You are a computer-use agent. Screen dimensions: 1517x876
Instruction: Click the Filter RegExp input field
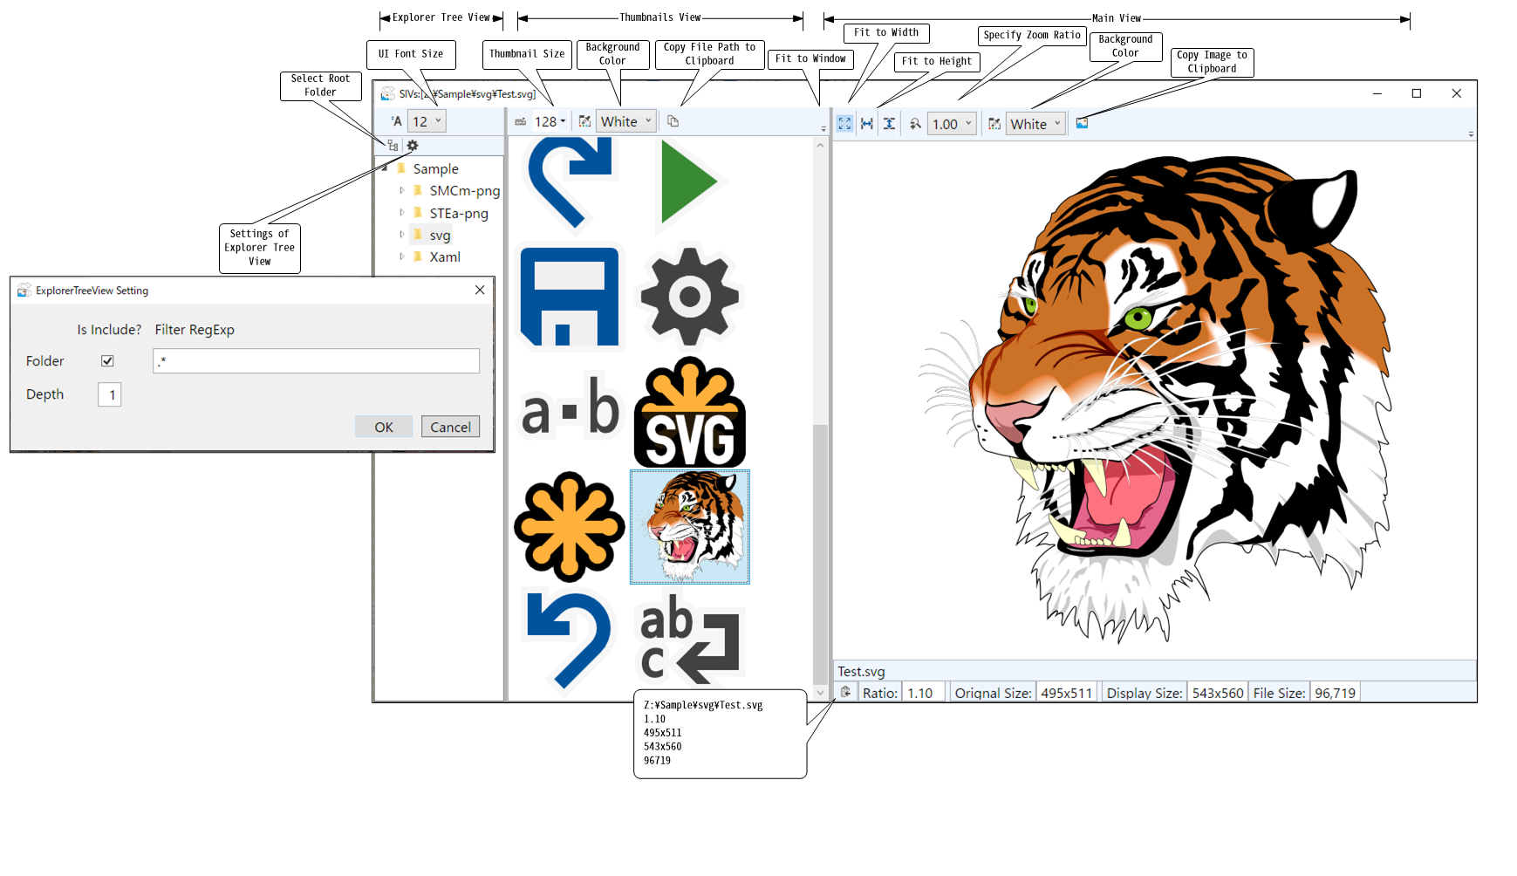click(x=316, y=360)
